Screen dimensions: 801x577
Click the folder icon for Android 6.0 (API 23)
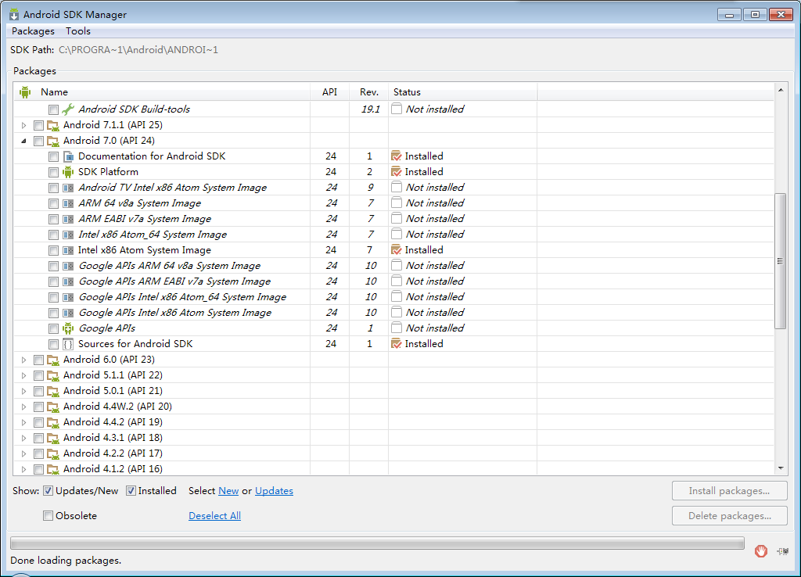coord(53,360)
